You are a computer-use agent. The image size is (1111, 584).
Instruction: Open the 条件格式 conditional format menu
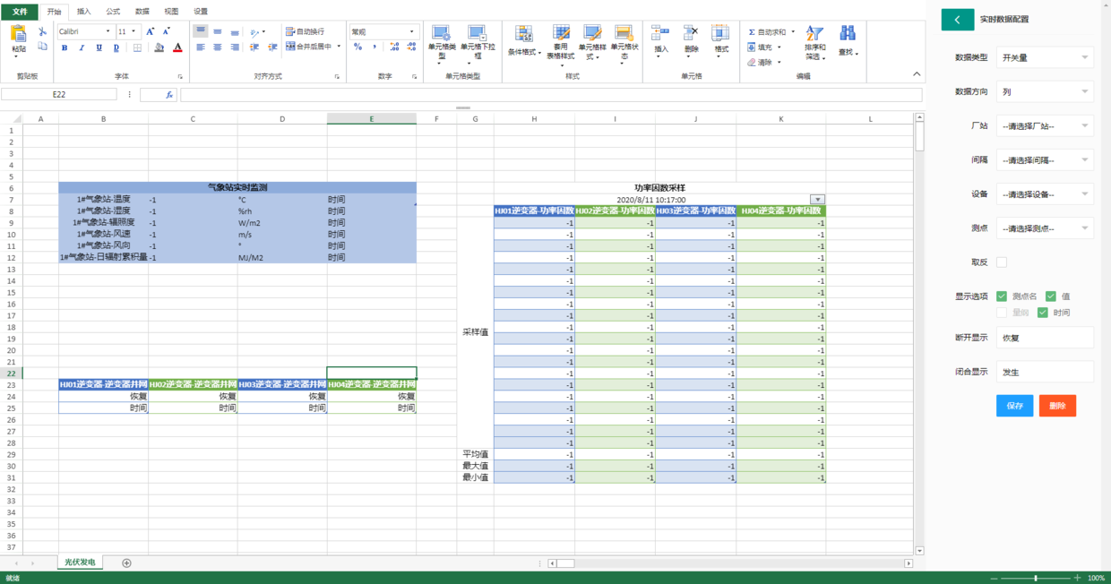click(524, 41)
